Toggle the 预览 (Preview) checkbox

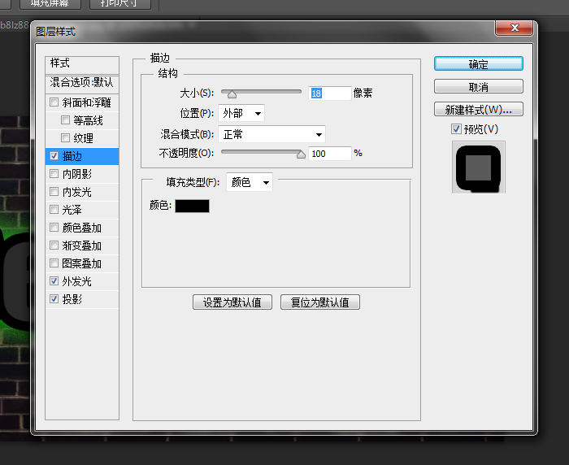(456, 129)
